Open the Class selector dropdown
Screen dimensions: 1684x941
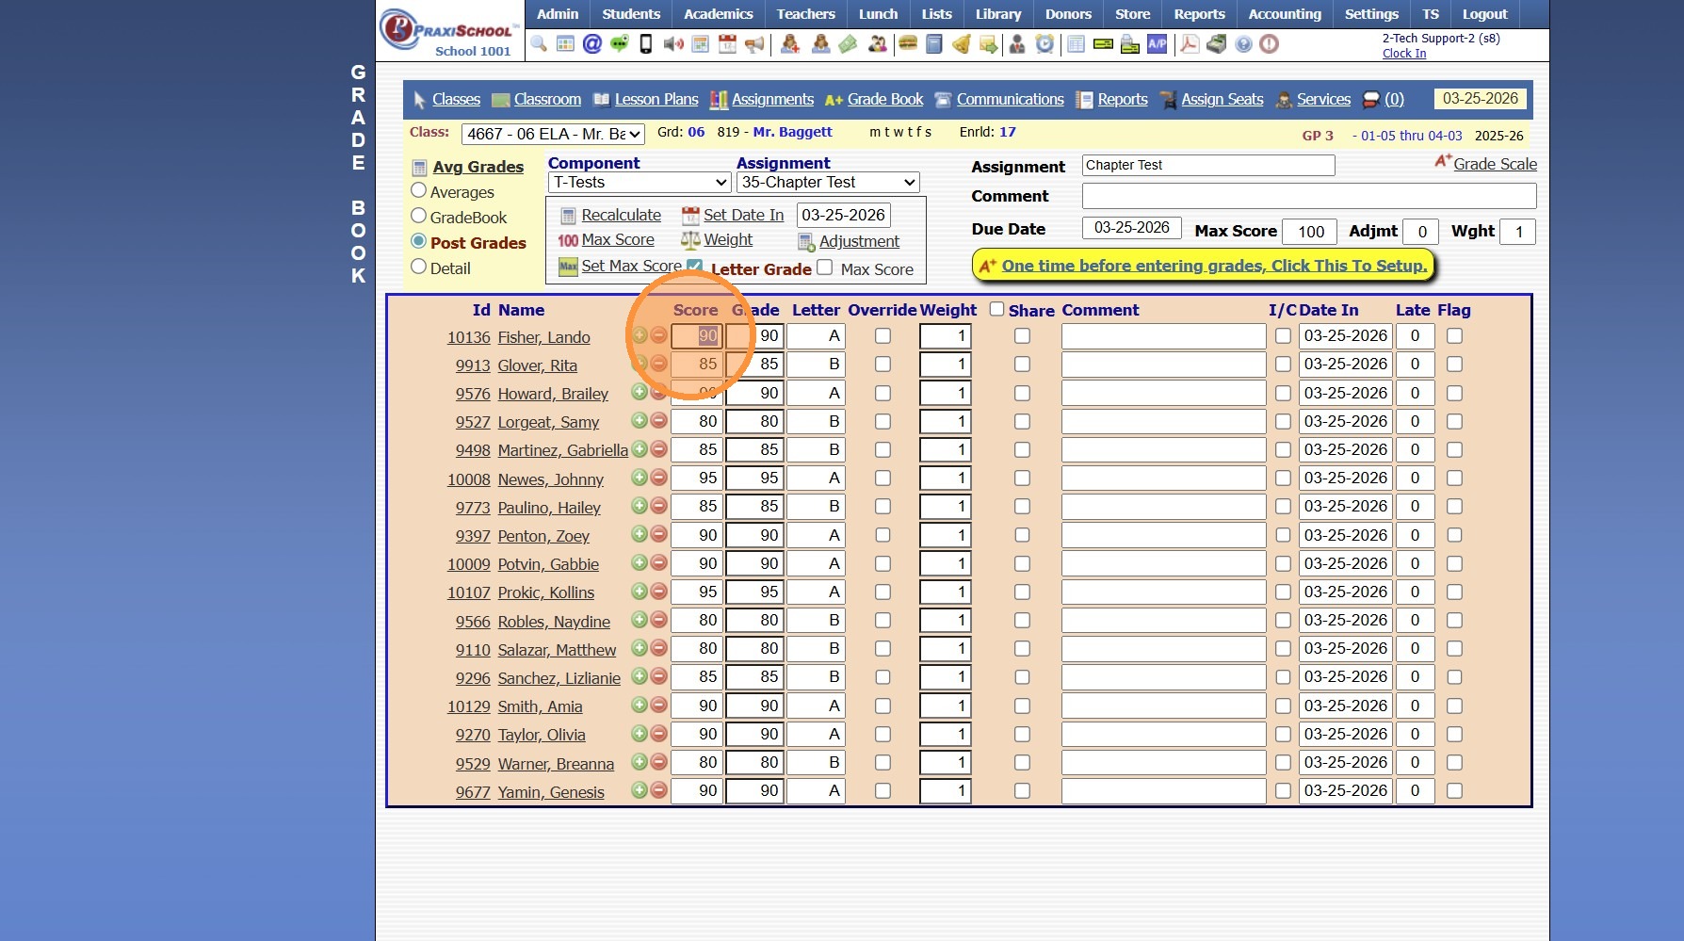click(x=553, y=135)
